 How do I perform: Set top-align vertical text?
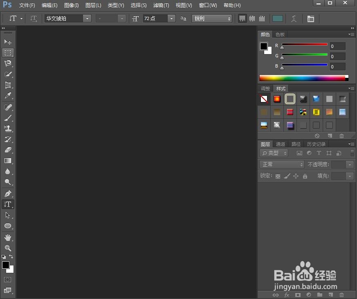coord(242,18)
